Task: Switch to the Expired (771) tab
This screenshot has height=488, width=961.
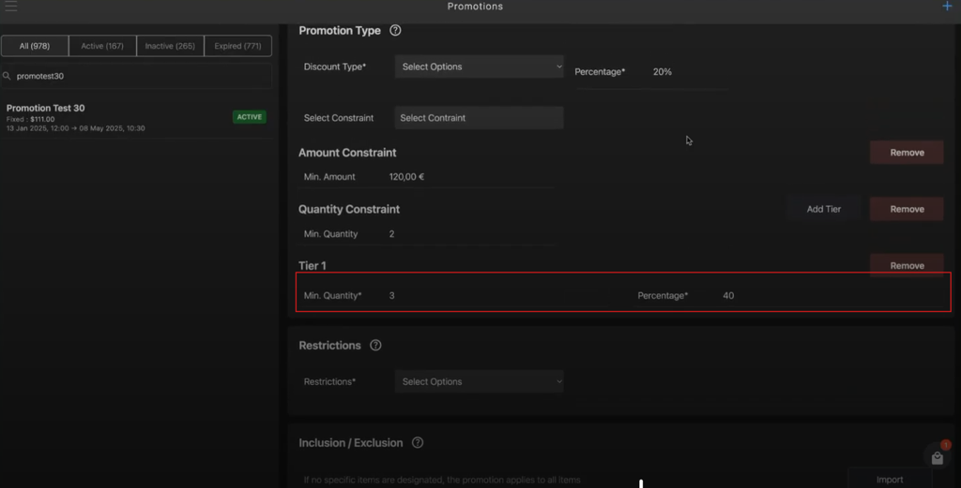Action: (x=237, y=46)
